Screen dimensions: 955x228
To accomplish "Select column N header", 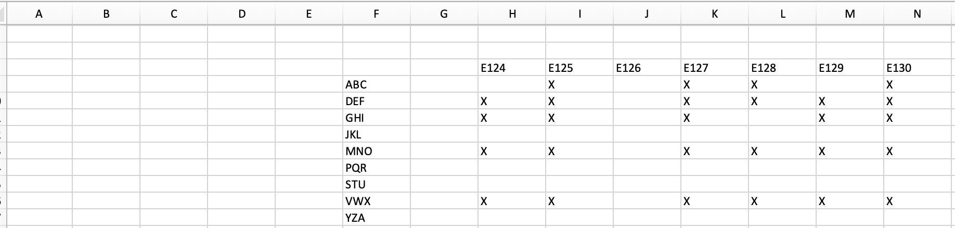I will (x=918, y=14).
